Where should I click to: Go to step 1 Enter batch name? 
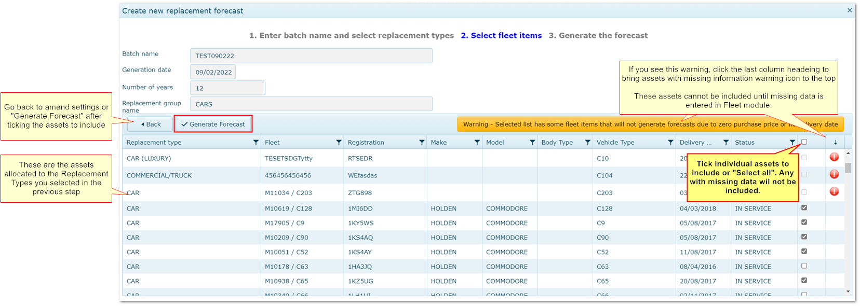pos(351,36)
